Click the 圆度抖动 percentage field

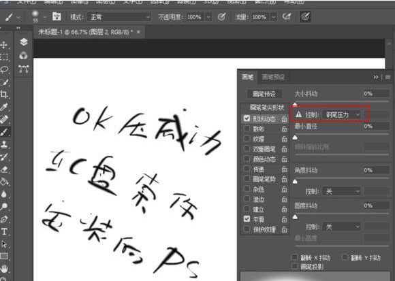[x=376, y=205]
